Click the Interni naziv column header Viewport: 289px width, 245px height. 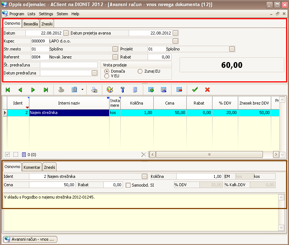point(69,103)
